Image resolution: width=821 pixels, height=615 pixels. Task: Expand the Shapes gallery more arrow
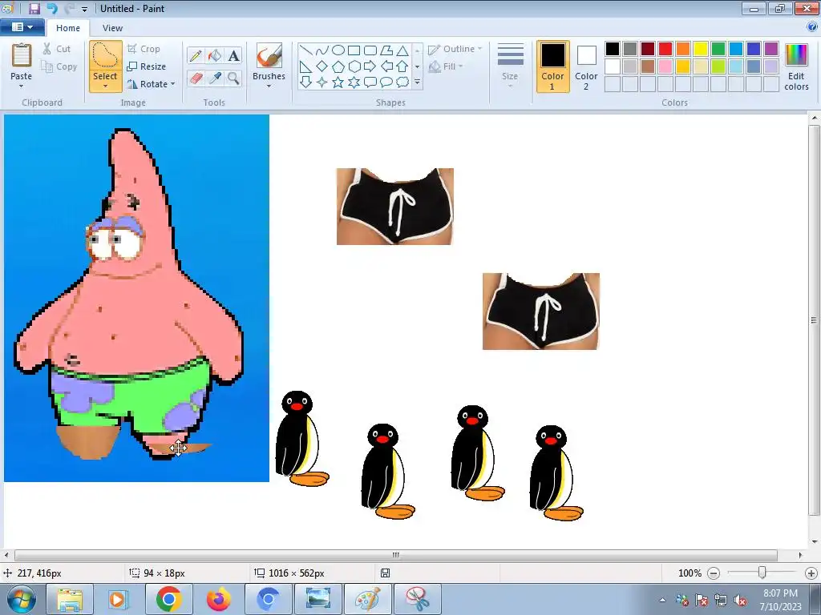[x=417, y=82]
